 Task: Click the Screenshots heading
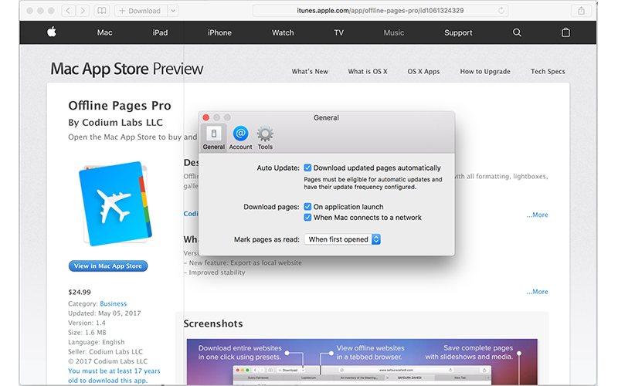point(213,323)
